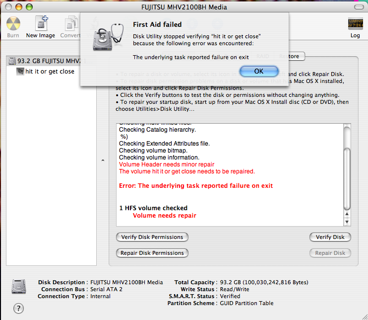Click the green zoom window button
Image resolution: width=368 pixels, height=320 pixels.
click(x=29, y=7)
